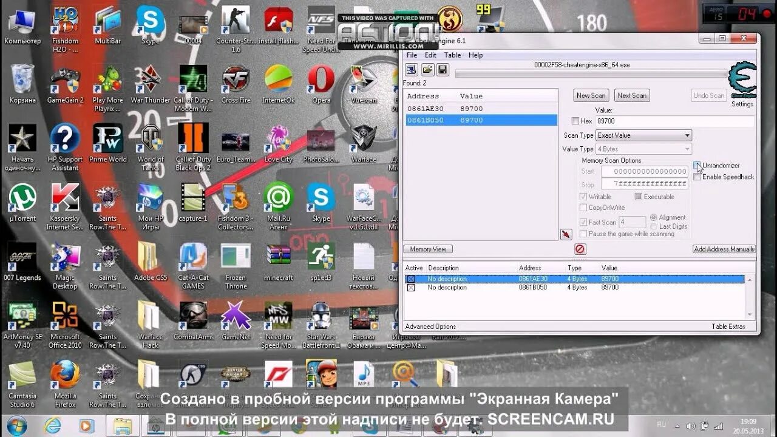
Task: Toggle Active box for address 0861AE30
Action: point(411,279)
